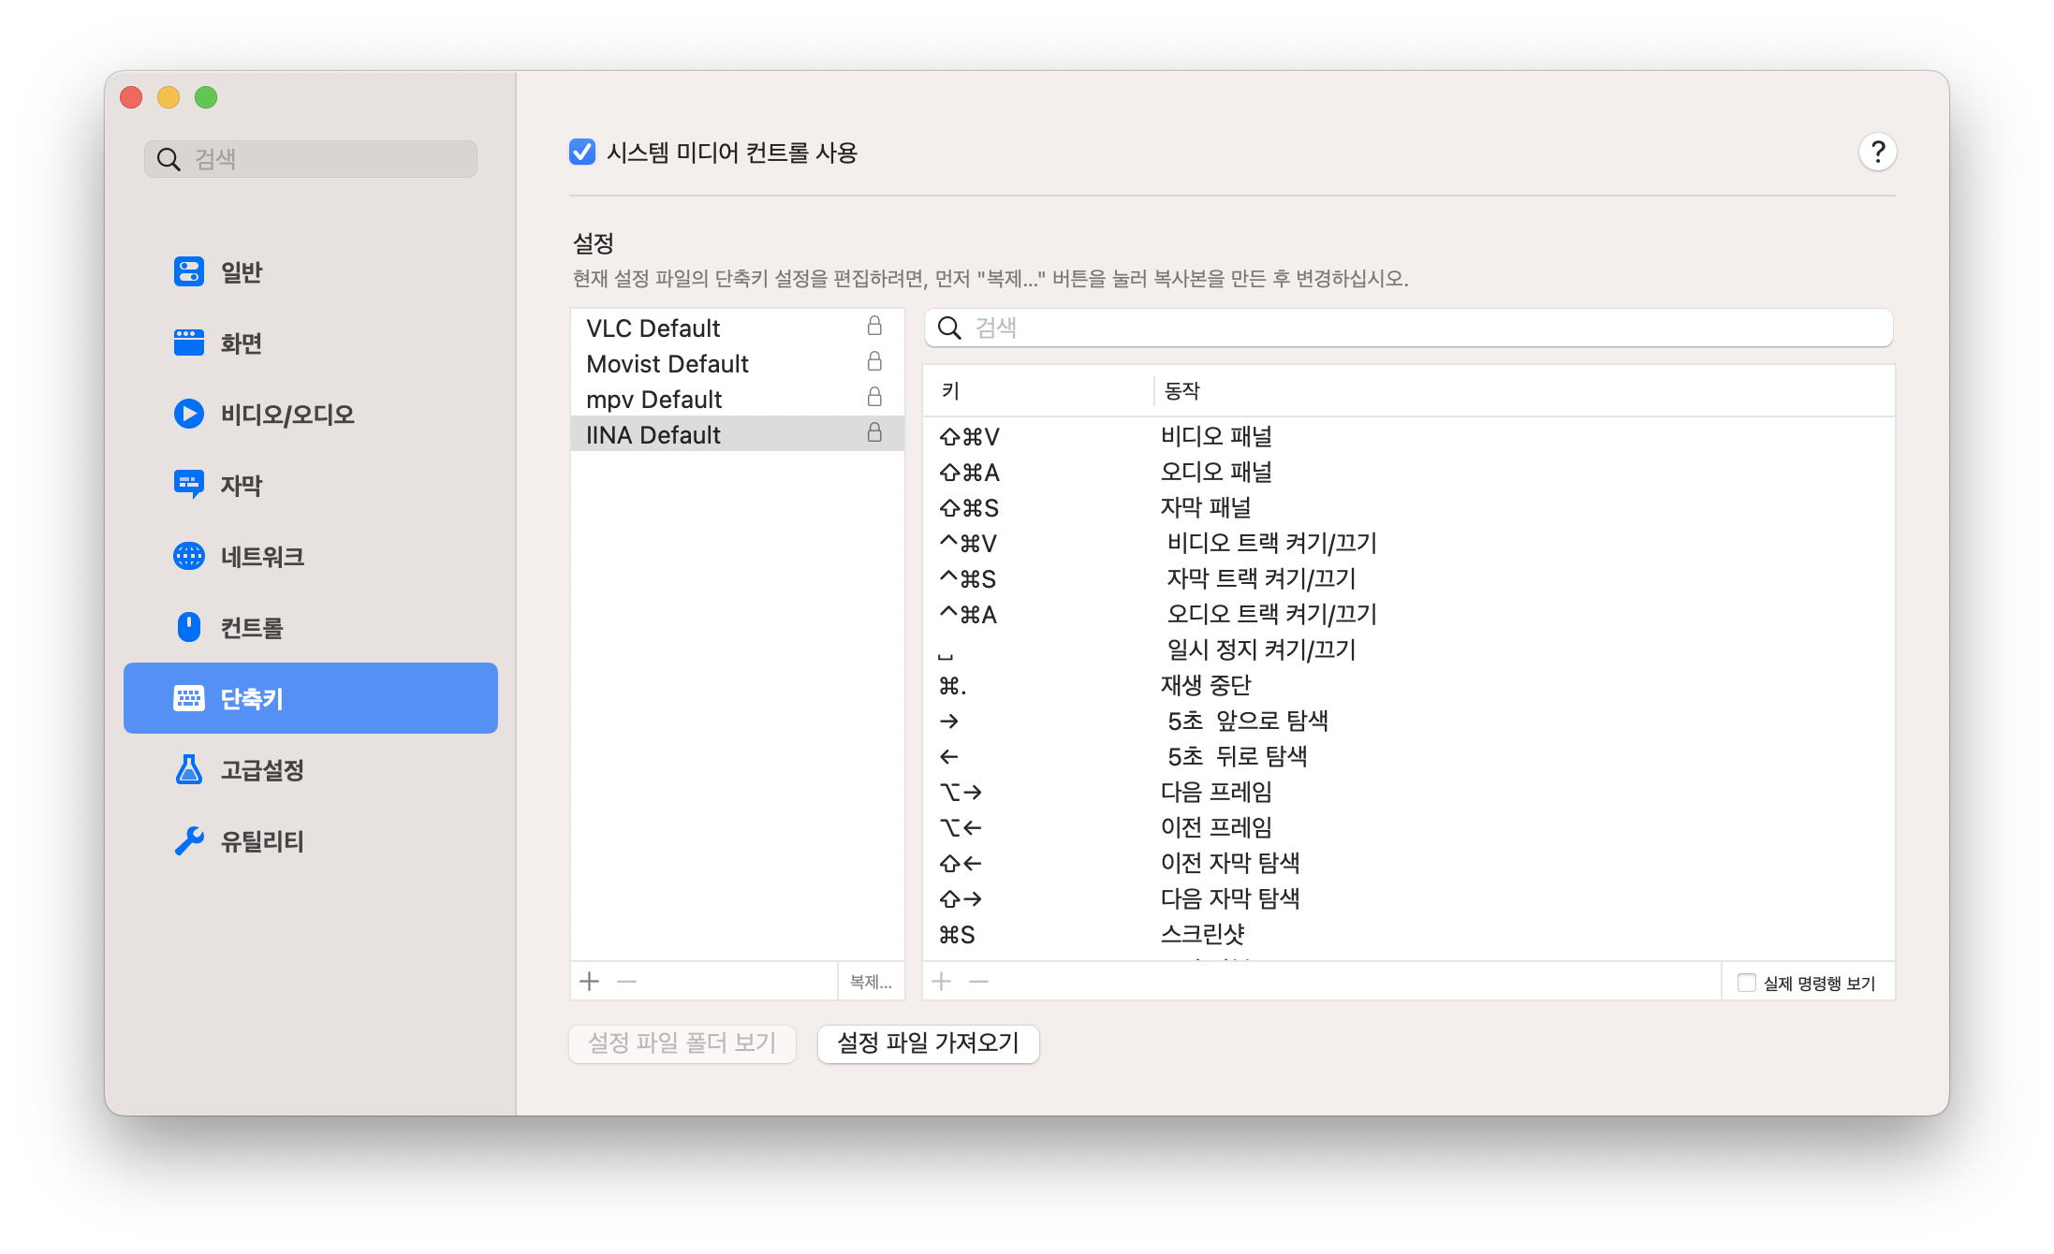Switch to the 단축키 tab
The height and width of the screenshot is (1254, 2054).
point(310,698)
